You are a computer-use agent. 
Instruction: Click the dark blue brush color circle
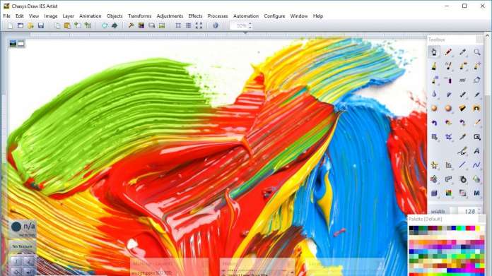coord(16,227)
